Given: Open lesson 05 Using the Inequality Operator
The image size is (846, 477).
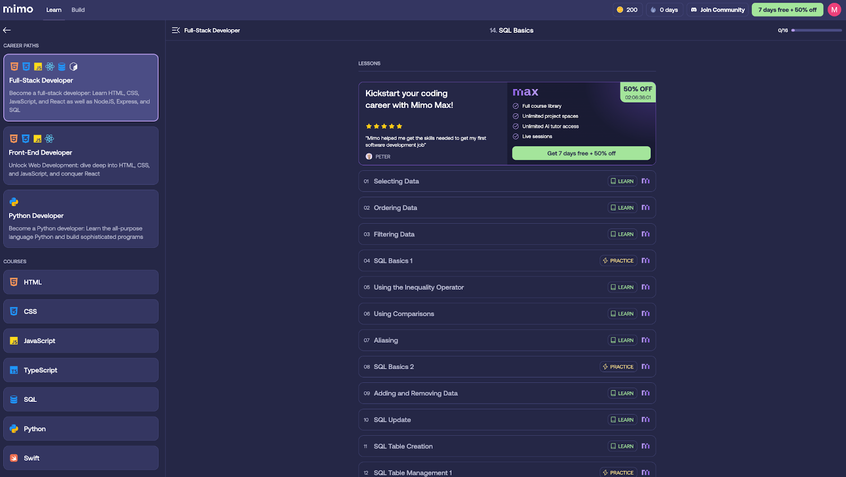Looking at the screenshot, I should pyautogui.click(x=507, y=287).
